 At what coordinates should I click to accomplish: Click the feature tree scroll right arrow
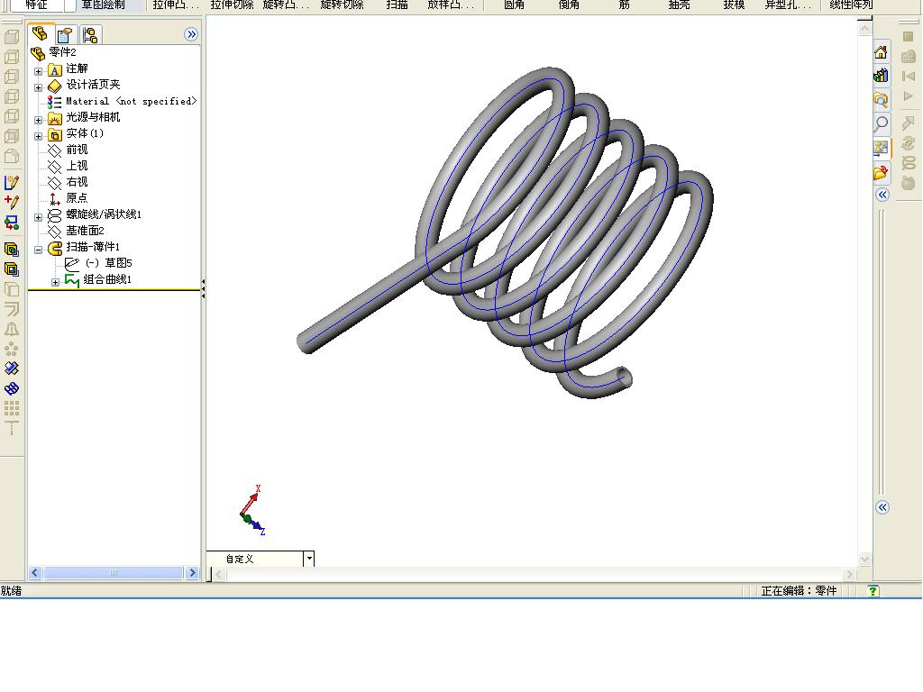tap(193, 572)
